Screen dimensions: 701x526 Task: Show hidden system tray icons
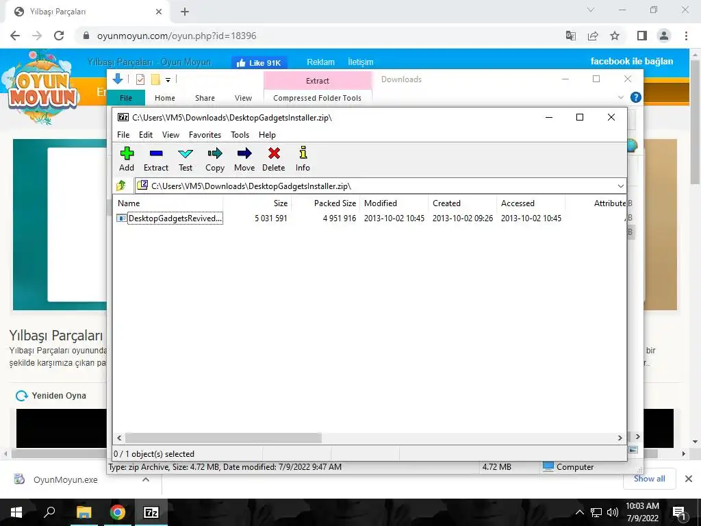[579, 512]
